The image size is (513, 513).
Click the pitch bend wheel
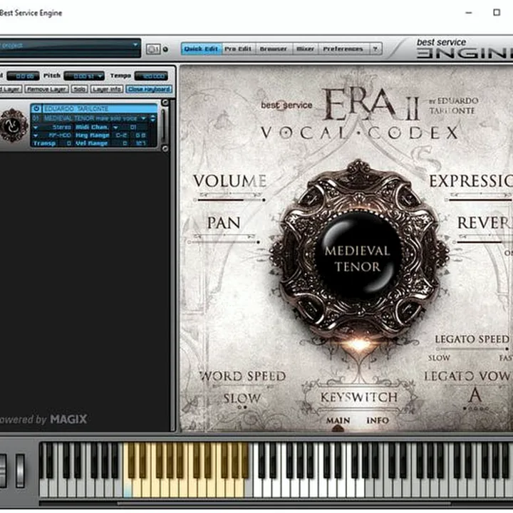point(3,470)
